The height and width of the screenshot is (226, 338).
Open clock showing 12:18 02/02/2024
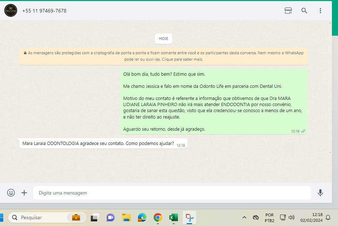[x=312, y=217]
